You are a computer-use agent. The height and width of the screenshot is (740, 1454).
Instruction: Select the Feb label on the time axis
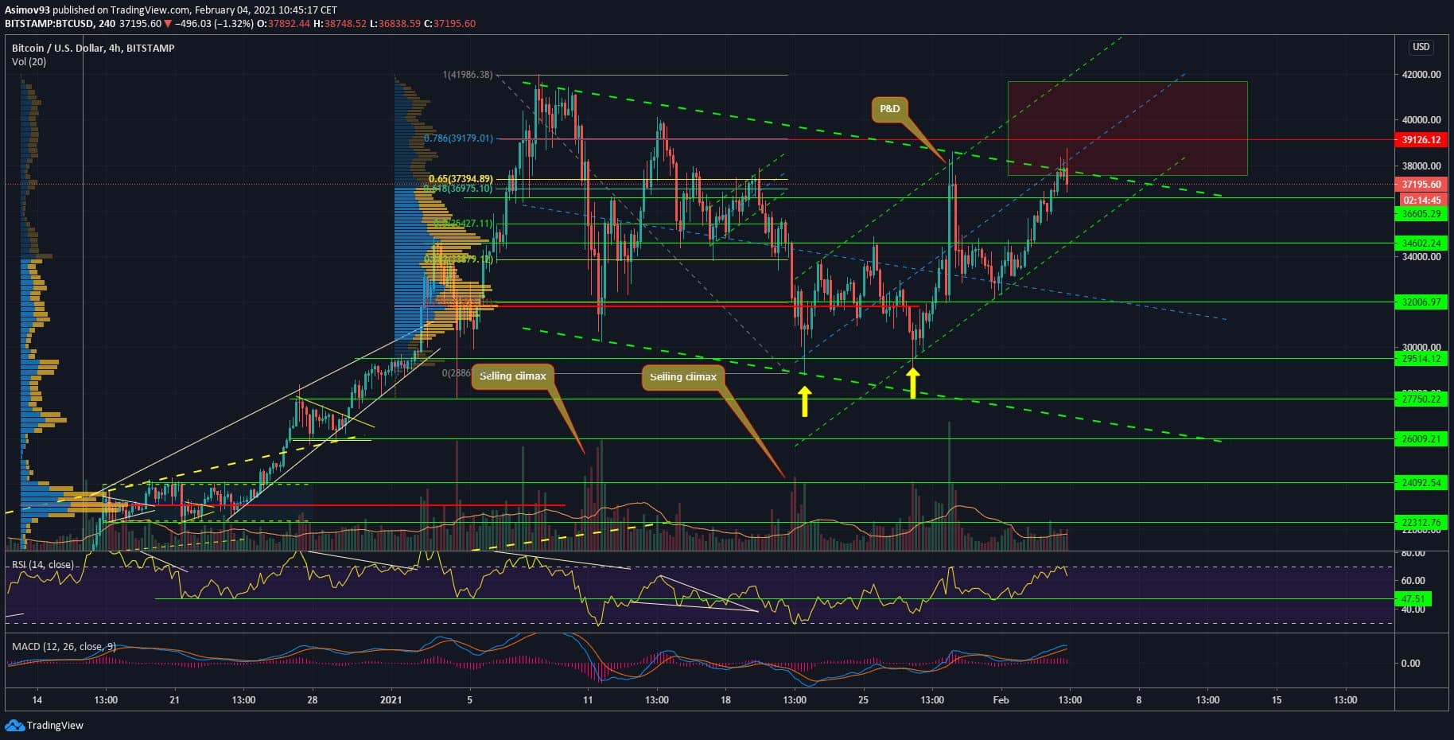(x=1001, y=700)
